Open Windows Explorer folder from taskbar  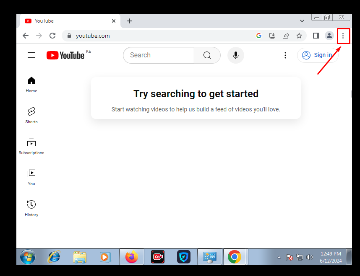(x=80, y=257)
